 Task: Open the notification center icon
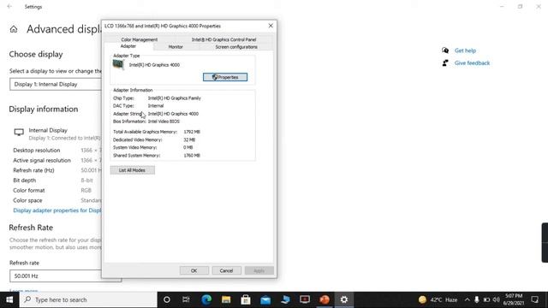[534, 299]
